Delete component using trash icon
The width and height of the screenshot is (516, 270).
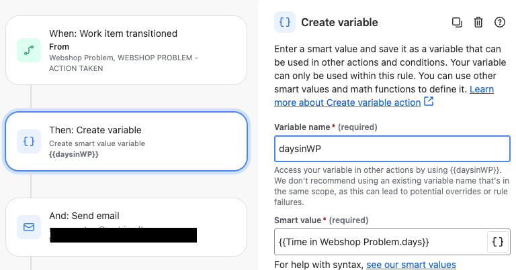pos(478,22)
